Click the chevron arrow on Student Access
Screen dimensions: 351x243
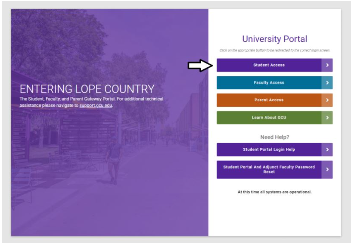tap(327, 65)
